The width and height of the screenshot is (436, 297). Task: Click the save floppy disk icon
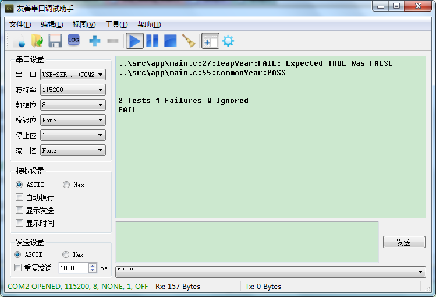[55, 41]
